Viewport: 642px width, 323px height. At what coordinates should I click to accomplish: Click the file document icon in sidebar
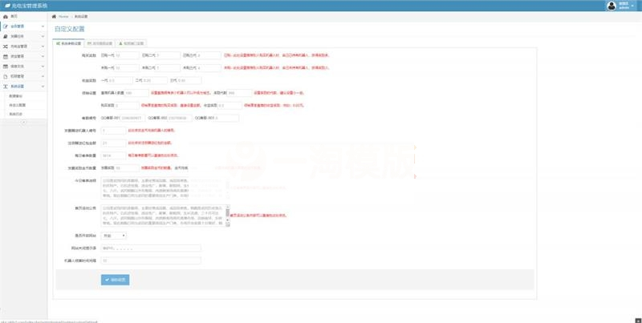pyautogui.click(x=6, y=76)
